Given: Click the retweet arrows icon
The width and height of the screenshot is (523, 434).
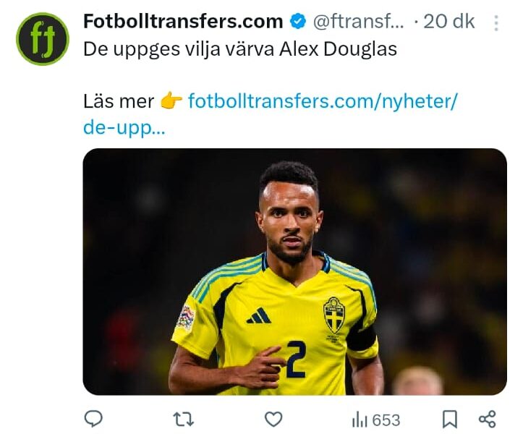Looking at the screenshot, I should coord(184,420).
